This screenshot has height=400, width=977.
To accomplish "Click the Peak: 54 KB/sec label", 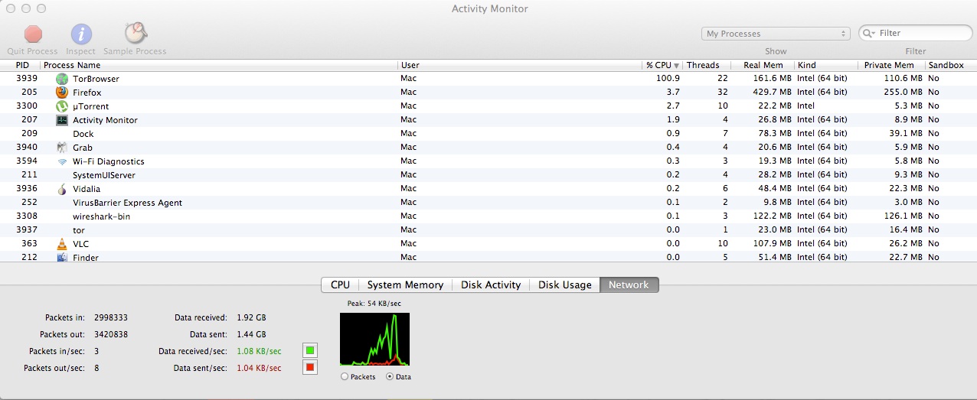I will point(374,304).
